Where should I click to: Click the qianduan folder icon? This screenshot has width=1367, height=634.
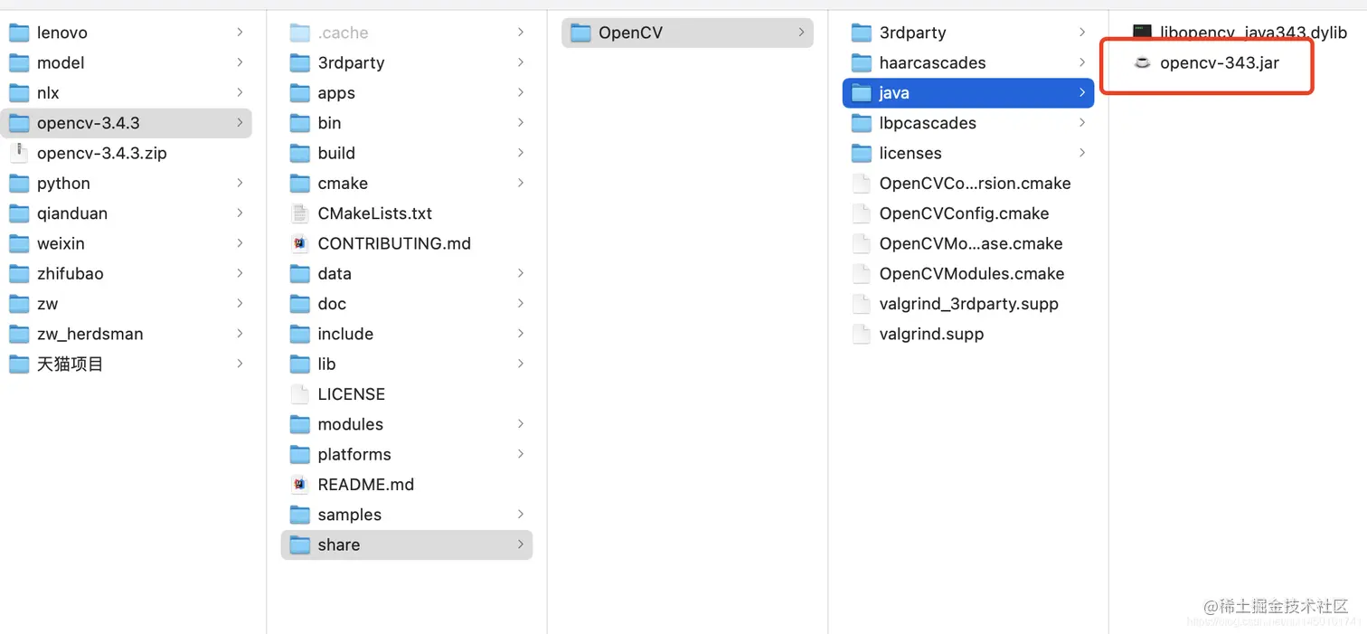19,213
